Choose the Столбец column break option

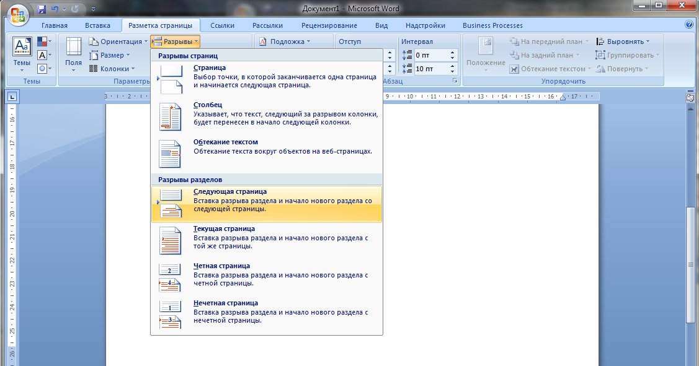click(x=267, y=116)
